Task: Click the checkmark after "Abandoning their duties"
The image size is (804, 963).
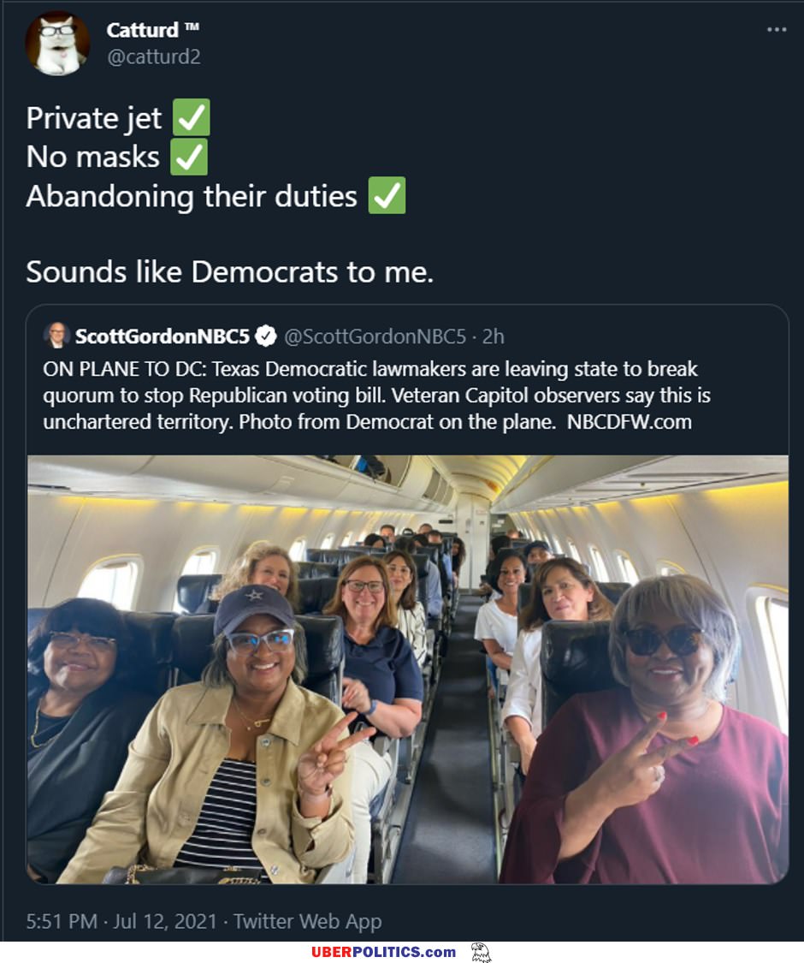Action: pos(387,196)
